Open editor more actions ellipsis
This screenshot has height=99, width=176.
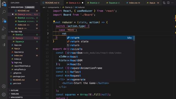tap(172, 3)
